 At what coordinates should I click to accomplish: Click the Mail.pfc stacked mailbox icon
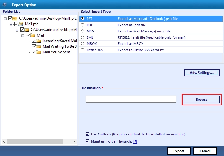tap(21, 24)
